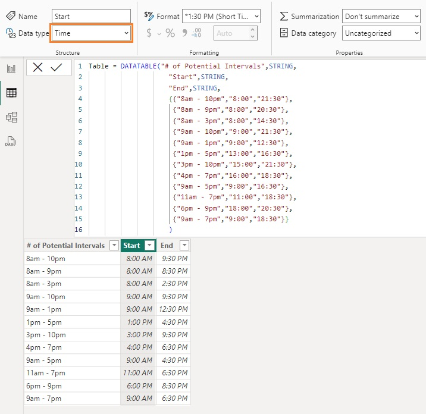426x414 pixels.
Task: Click the 4:00 PM Start cell
Action: (138, 347)
